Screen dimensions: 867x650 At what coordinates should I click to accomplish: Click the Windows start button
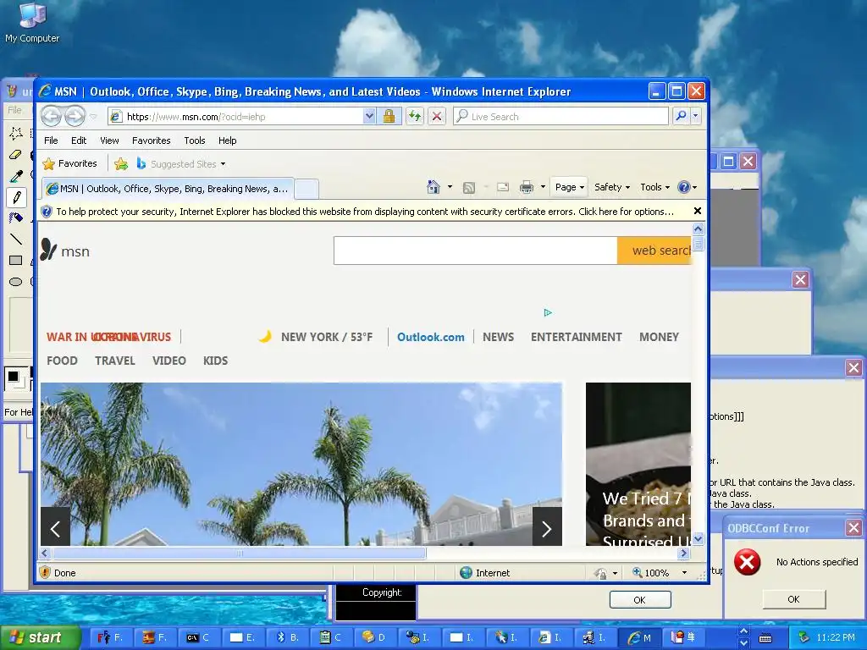[x=40, y=638]
